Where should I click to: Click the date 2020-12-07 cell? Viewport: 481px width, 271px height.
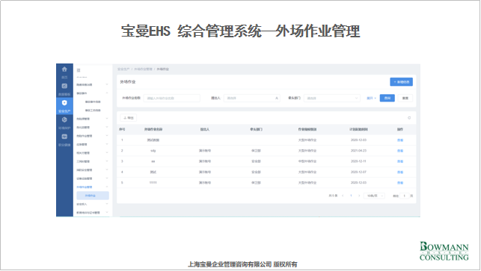tap(358, 172)
